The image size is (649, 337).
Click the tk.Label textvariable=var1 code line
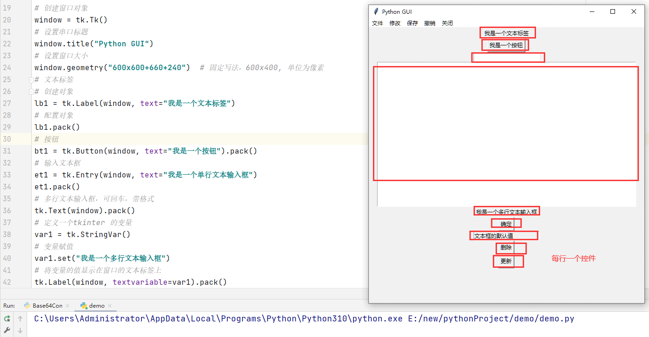pyautogui.click(x=130, y=282)
